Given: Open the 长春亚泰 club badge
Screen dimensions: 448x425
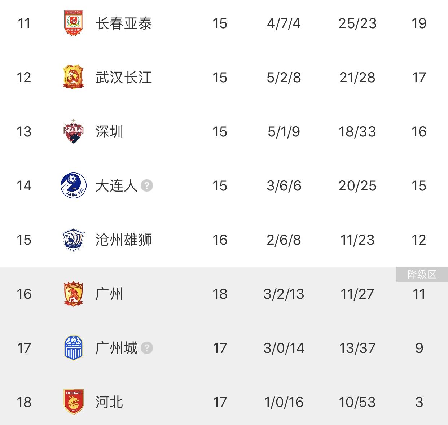Looking at the screenshot, I should (x=74, y=23).
